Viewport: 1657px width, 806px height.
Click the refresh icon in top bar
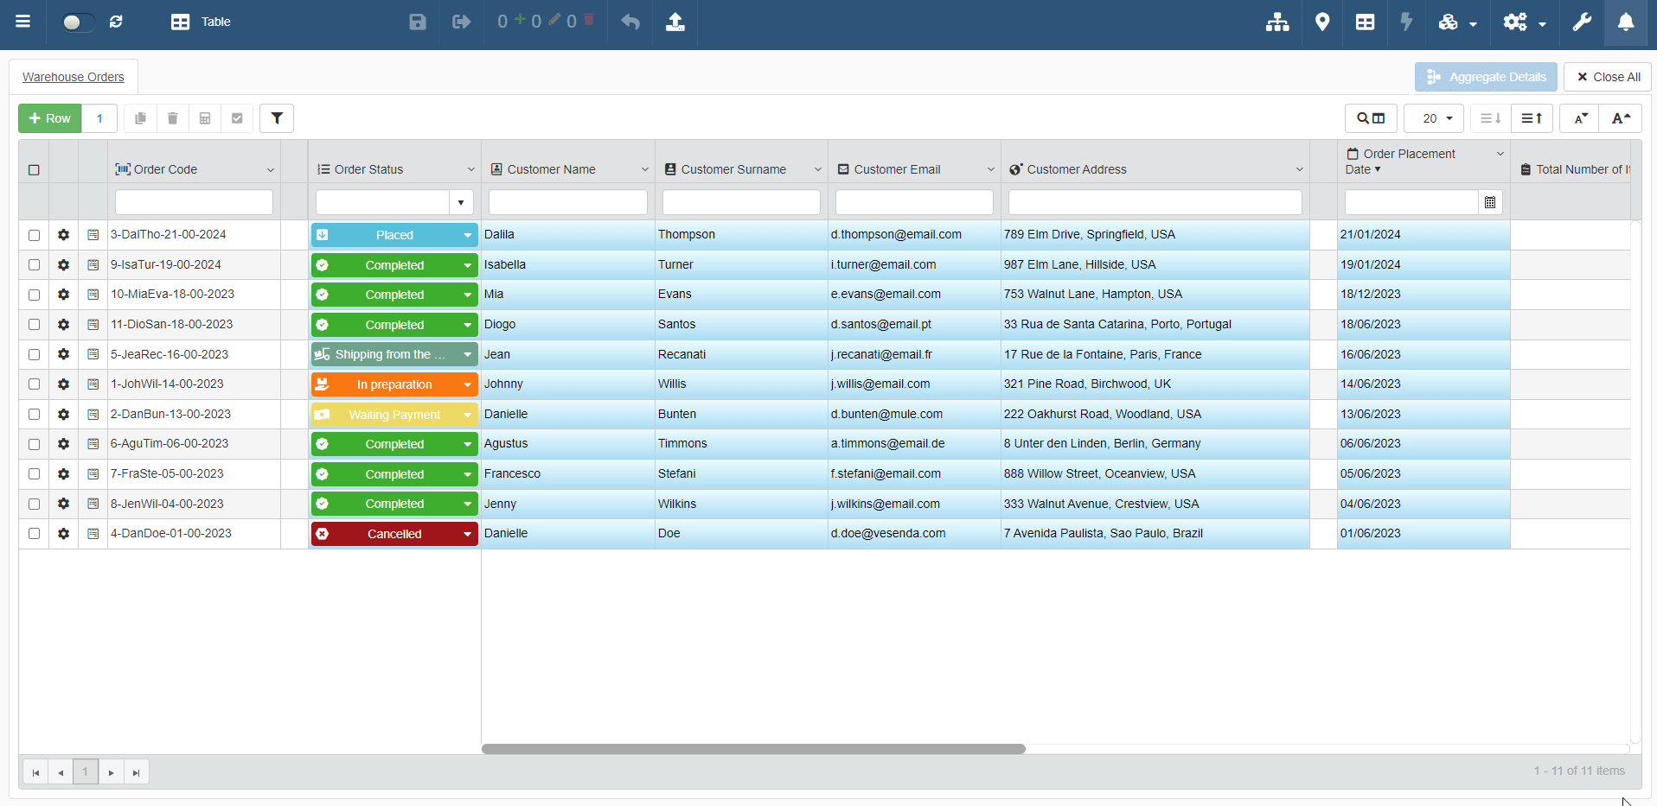[116, 22]
